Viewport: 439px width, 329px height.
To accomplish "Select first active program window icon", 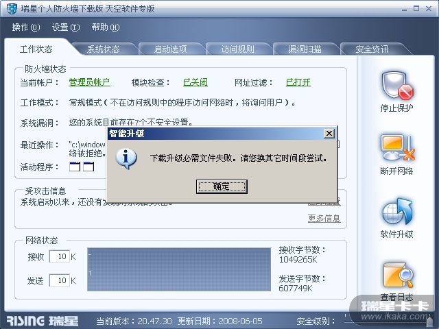I will pyautogui.click(x=75, y=167).
